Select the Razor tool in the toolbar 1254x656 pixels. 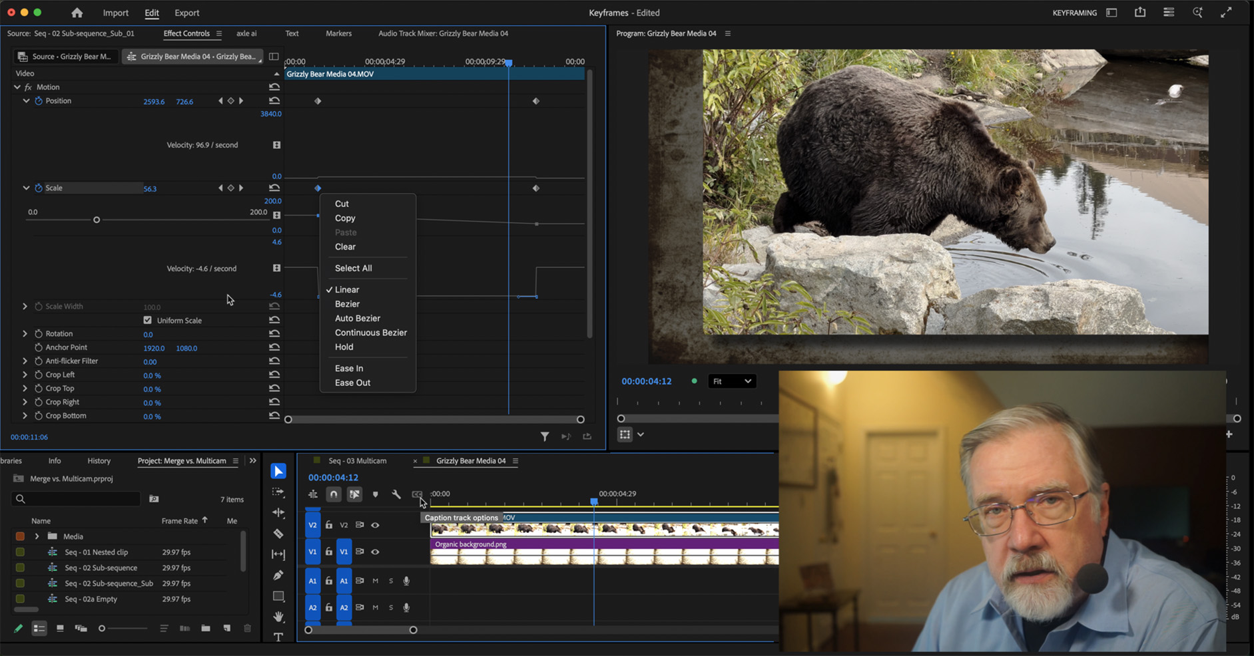pyautogui.click(x=278, y=534)
